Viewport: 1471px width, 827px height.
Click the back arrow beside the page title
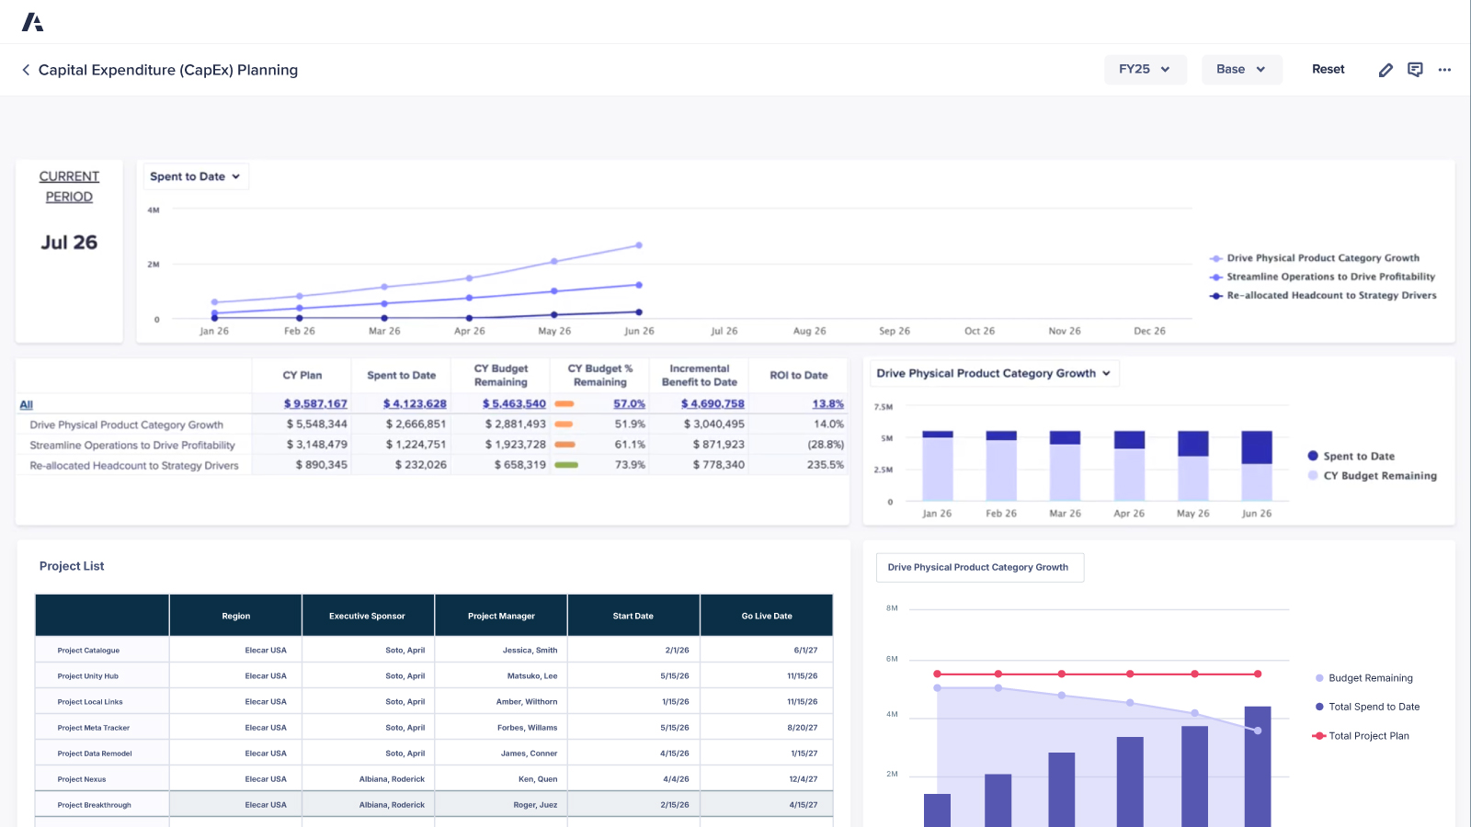click(25, 70)
